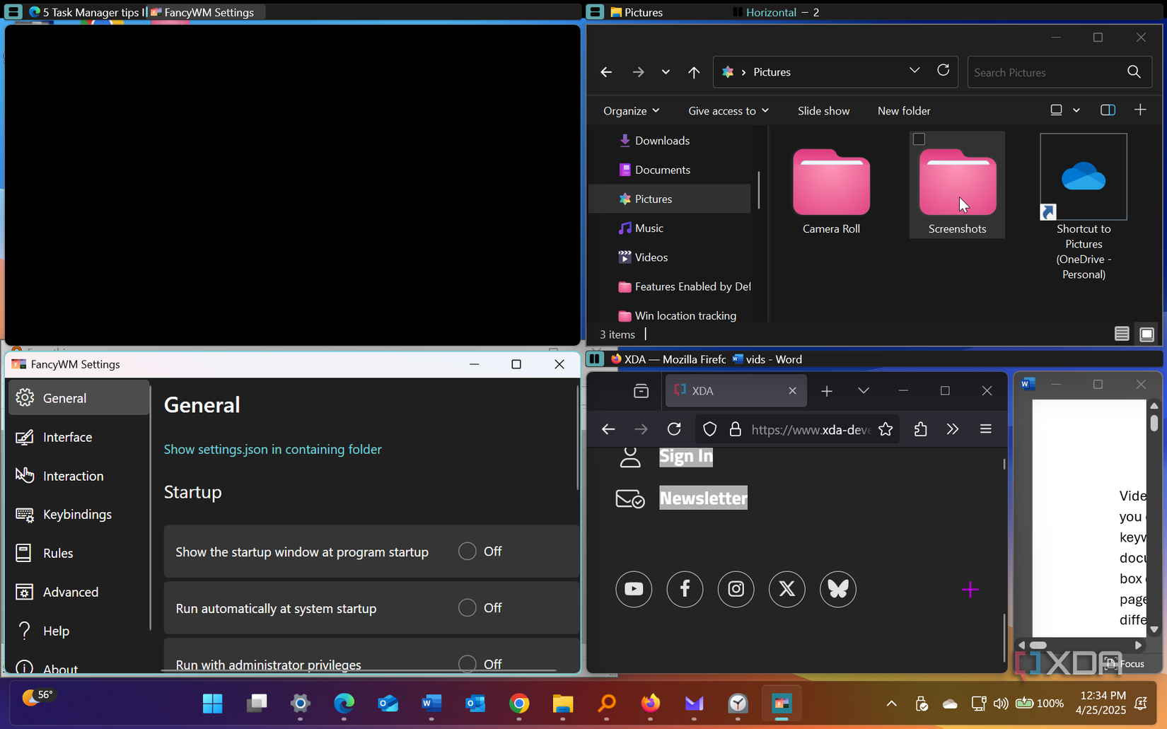Expand the 'Give access to' dropdown
This screenshot has height=729, width=1167.
(728, 110)
